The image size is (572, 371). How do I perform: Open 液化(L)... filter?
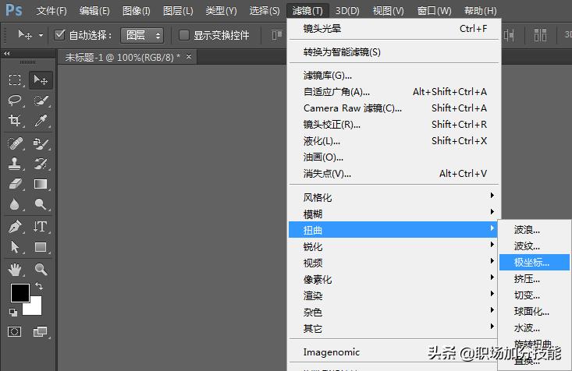pos(395,140)
